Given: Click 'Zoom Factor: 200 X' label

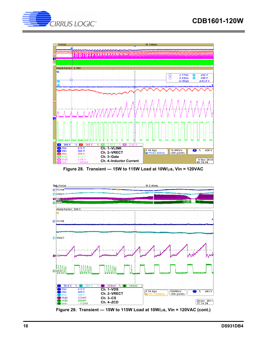Looking at the screenshot, I should [69, 209].
